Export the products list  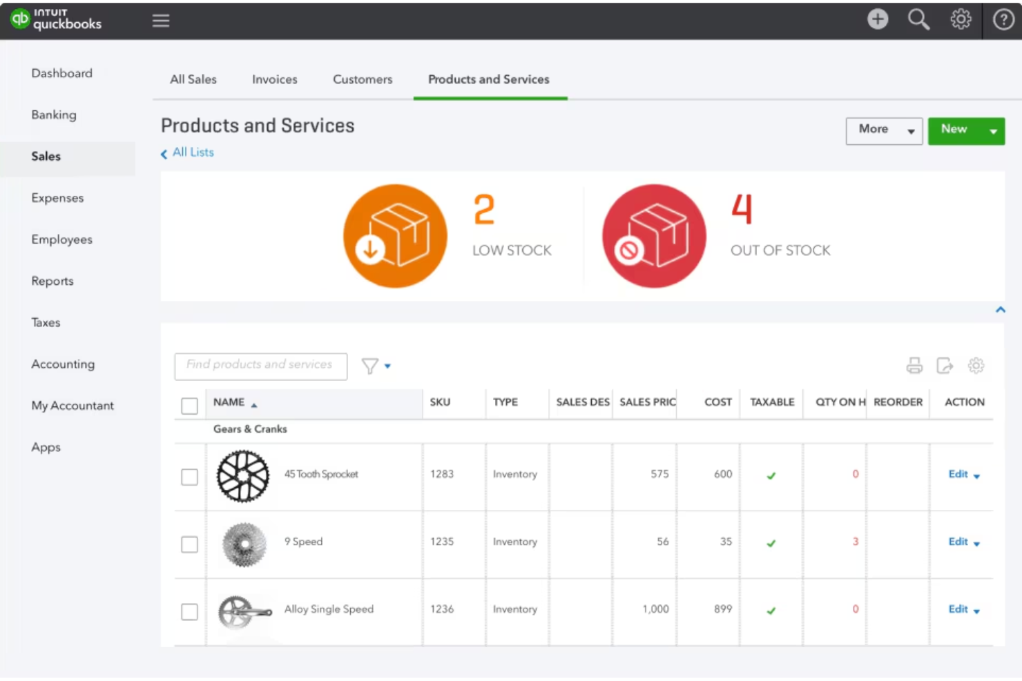[x=945, y=366]
